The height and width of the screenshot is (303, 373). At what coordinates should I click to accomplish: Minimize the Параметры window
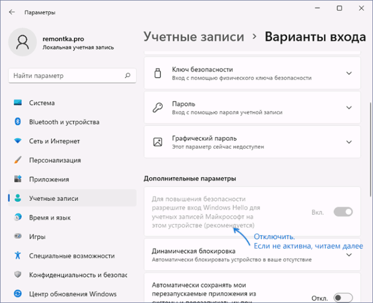pyautogui.click(x=318, y=8)
